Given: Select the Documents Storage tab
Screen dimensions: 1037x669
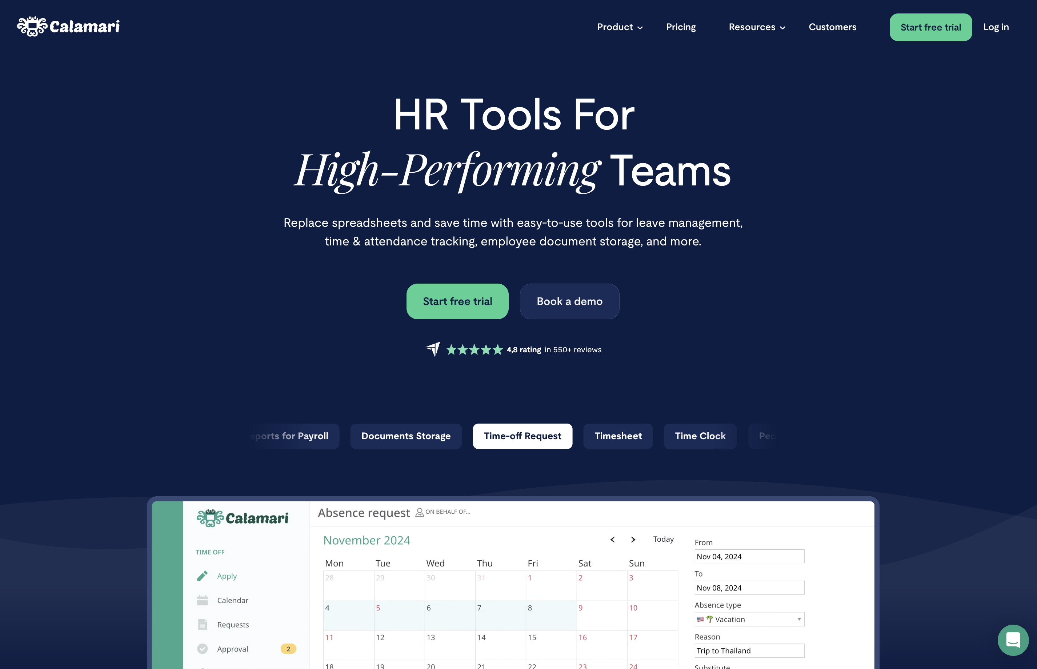Looking at the screenshot, I should point(406,436).
